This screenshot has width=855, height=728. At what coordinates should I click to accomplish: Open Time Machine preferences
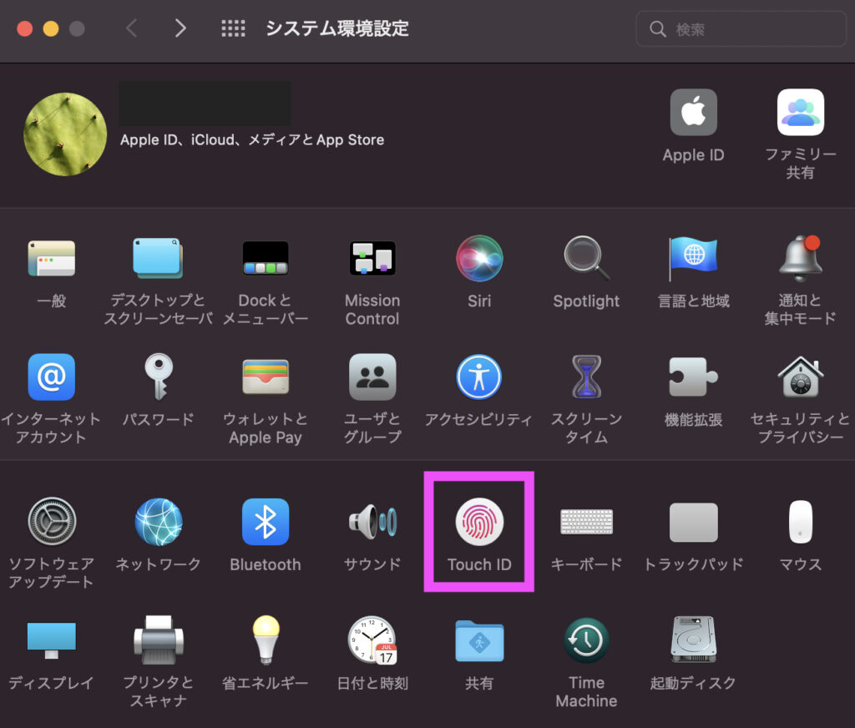[586, 640]
